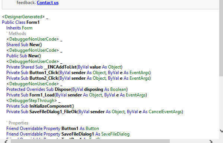The width and height of the screenshot is (223, 143).
Task: Click the Form1 class name
Action: click(x=33, y=22)
